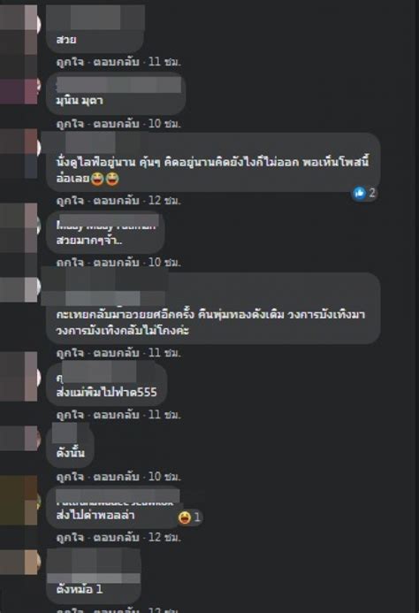Reply to the ดังนั้น comment
The width and height of the screenshot is (419, 613).
point(116,476)
